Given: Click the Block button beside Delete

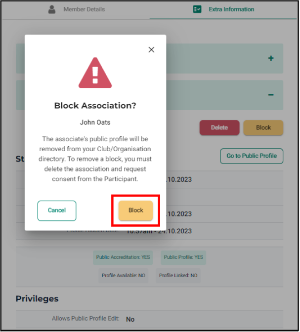Looking at the screenshot, I should pos(263,127).
